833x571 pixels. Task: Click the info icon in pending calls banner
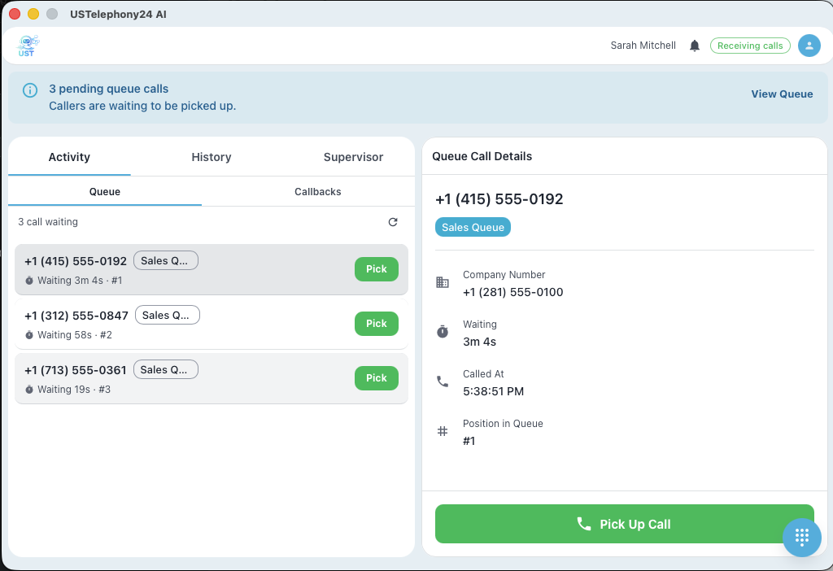[x=30, y=90]
